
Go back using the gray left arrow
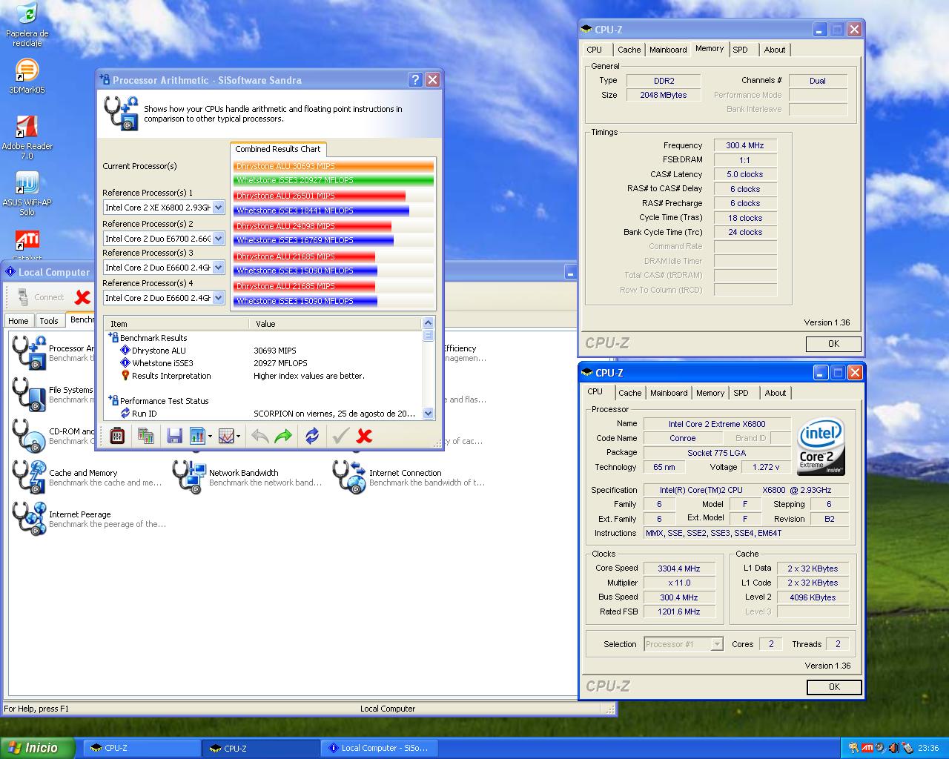(259, 436)
